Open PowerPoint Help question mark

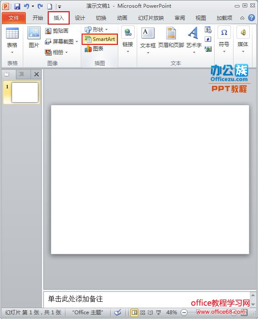251,18
